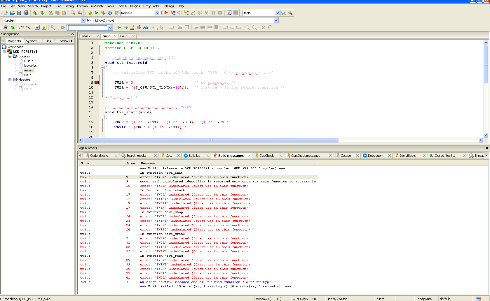The height and width of the screenshot is (301, 490).
Task: Click the Save file icon
Action: click(x=19, y=13)
